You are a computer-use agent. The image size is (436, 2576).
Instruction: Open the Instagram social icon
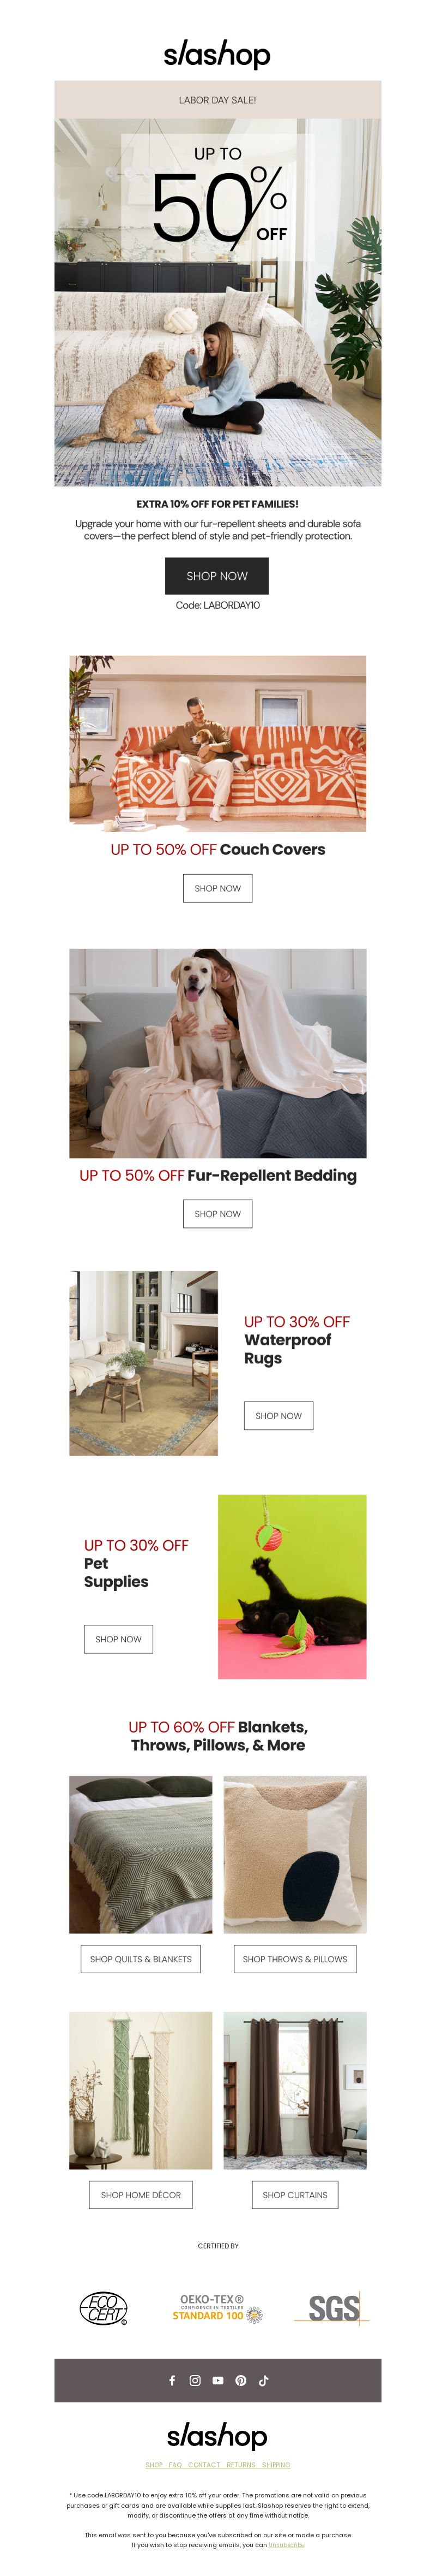[x=195, y=2380]
